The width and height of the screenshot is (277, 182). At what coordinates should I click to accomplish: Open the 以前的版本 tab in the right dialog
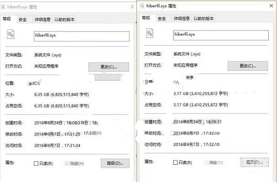pyautogui.click(x=204, y=19)
